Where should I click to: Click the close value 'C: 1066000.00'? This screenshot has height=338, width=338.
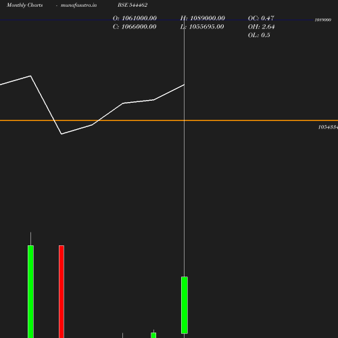(135, 27)
